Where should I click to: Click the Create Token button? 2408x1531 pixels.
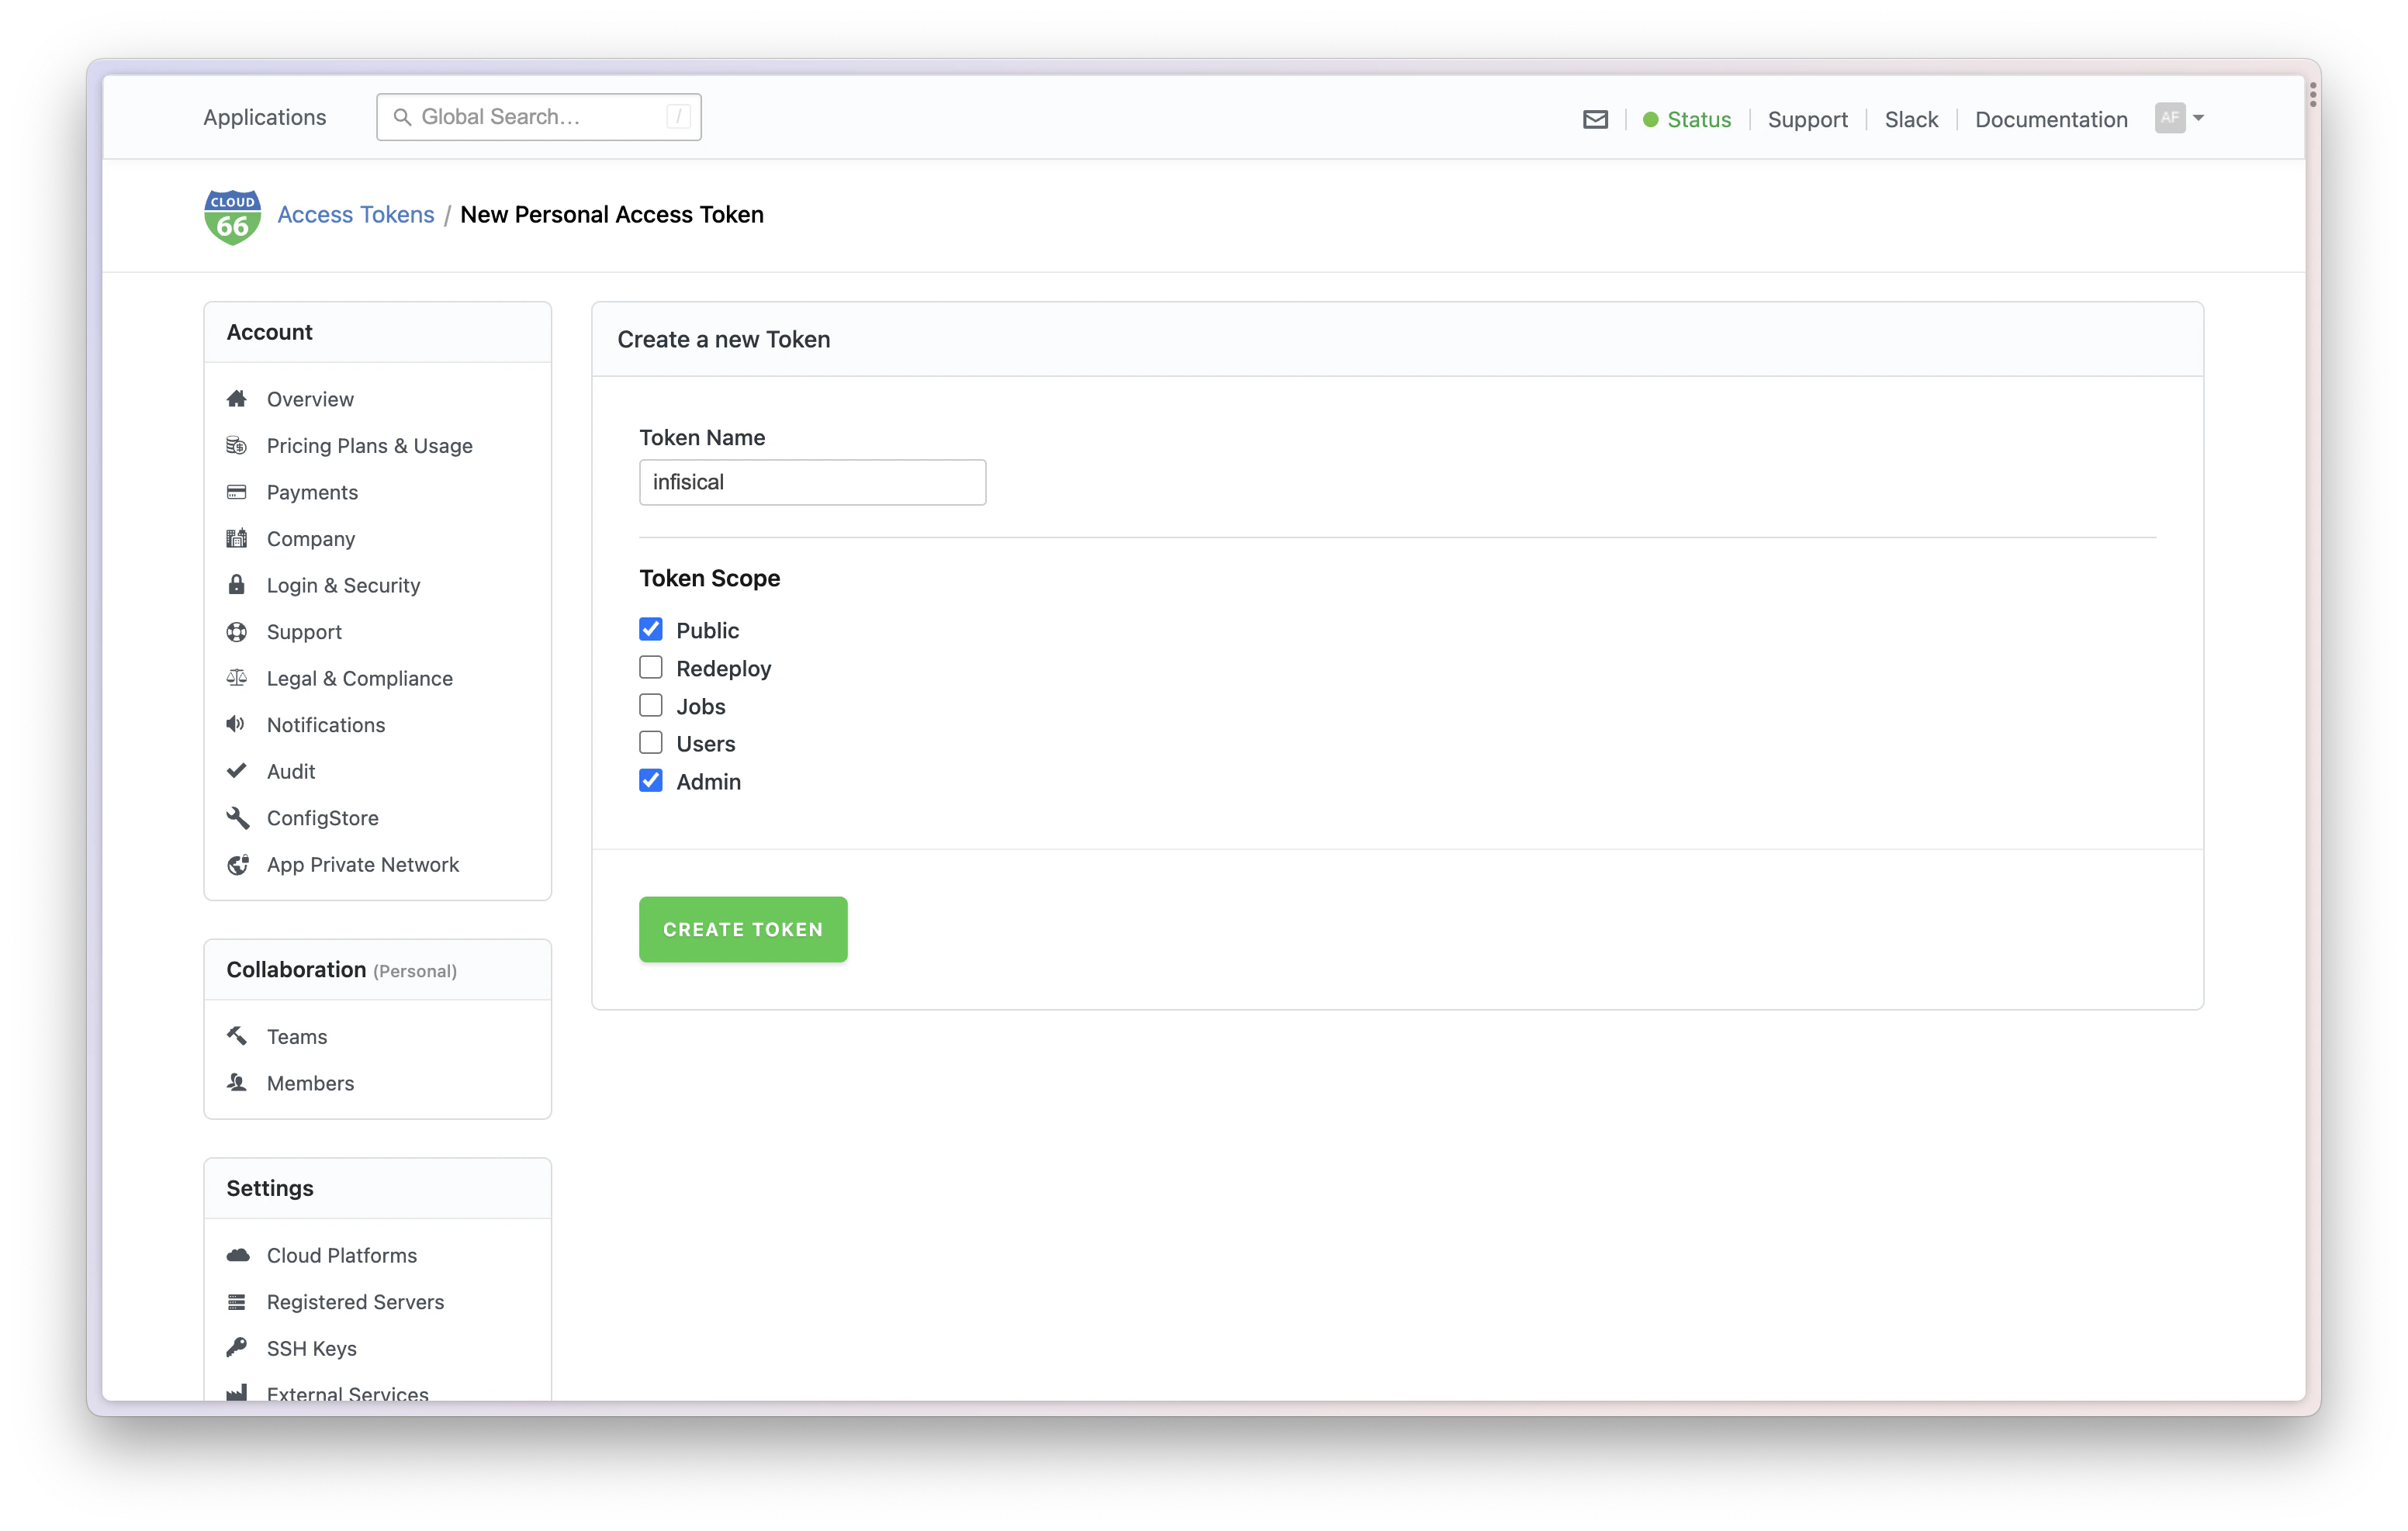(743, 929)
